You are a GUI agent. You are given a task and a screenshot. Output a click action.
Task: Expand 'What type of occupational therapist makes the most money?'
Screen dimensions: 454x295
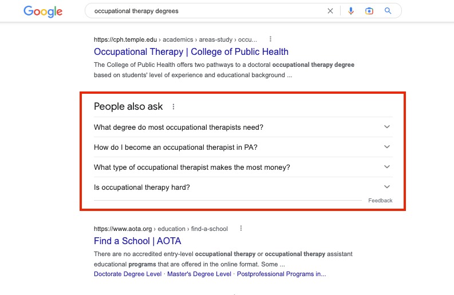tap(387, 167)
